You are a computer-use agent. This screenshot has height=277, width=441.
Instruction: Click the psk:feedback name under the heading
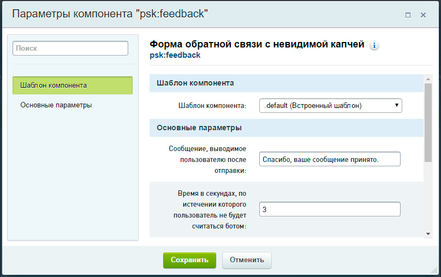coord(175,55)
